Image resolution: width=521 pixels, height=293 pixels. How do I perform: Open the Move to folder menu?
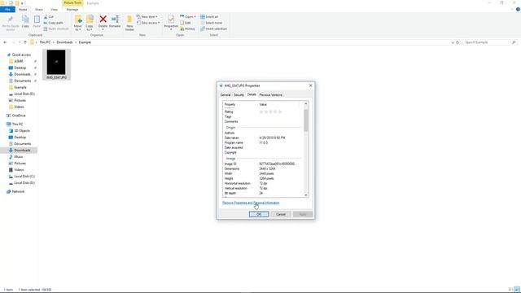(x=78, y=23)
